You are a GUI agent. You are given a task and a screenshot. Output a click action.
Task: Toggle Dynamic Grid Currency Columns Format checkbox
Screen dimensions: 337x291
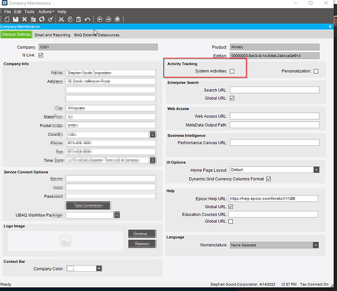tap(268, 179)
